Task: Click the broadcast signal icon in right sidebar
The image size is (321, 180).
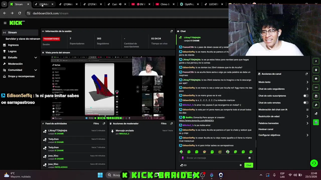Action: [316, 87]
